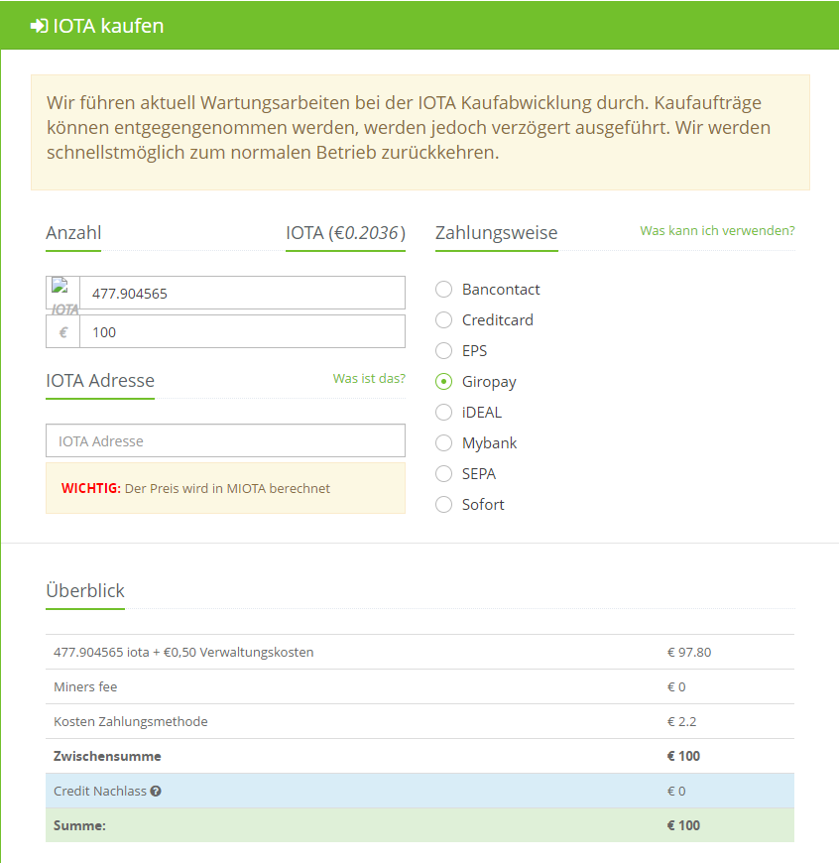Click the 'Miners fee' row label

tap(85, 686)
